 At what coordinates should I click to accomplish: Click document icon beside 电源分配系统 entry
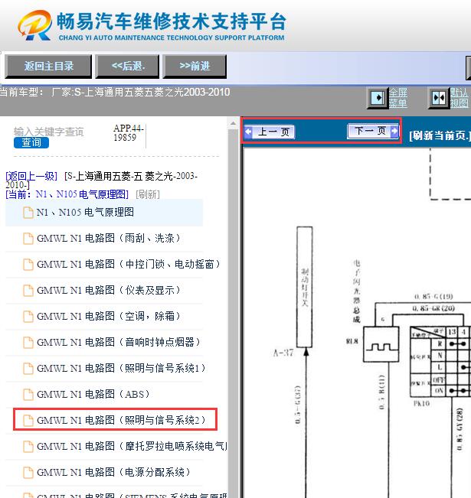tap(28, 473)
